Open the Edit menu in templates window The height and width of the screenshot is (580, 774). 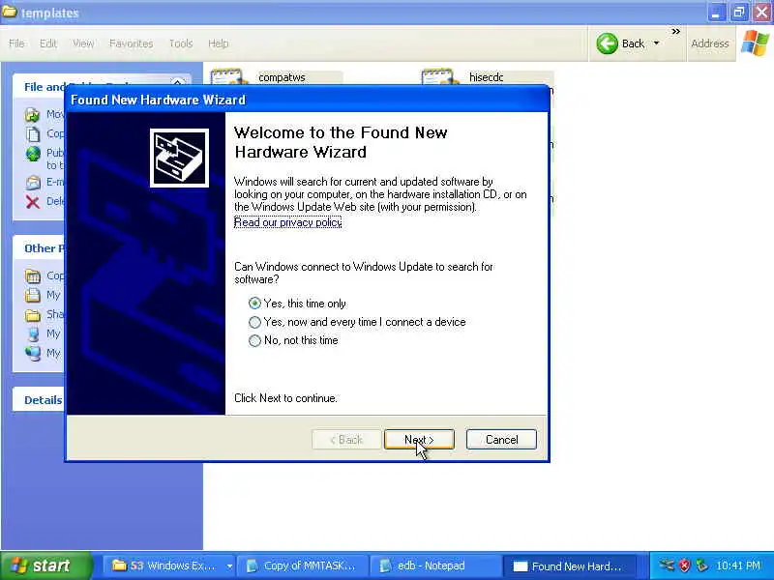pos(47,43)
